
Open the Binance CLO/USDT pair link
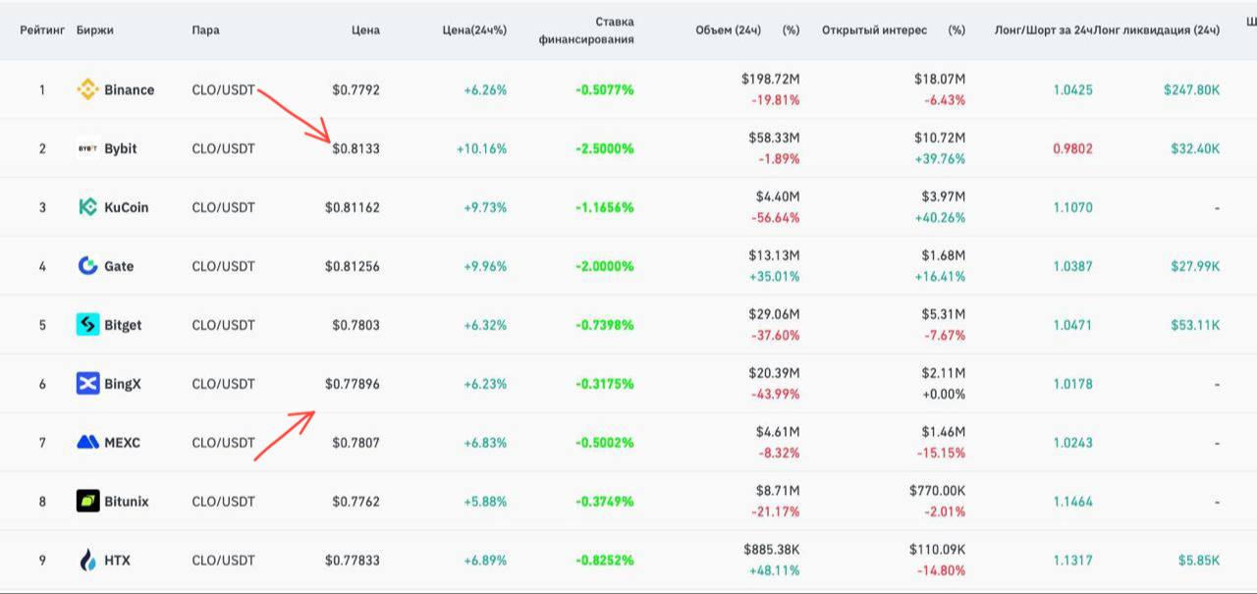(x=223, y=89)
